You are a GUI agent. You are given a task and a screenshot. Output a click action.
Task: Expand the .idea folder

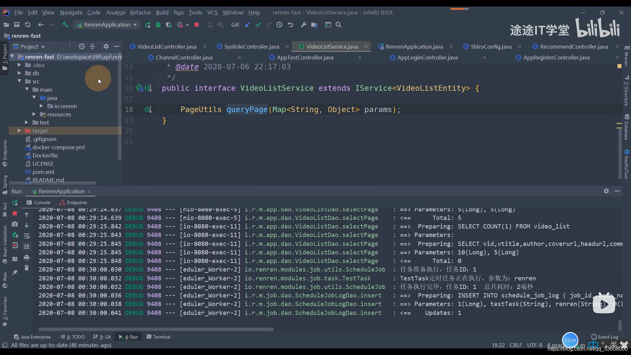click(19, 65)
